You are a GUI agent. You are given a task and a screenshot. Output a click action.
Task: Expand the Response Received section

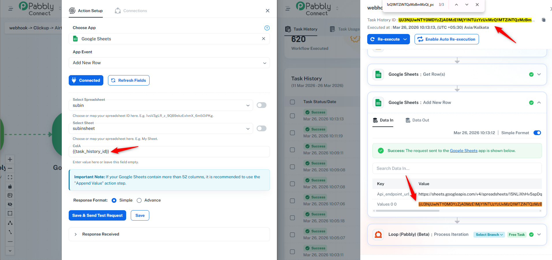(x=76, y=234)
